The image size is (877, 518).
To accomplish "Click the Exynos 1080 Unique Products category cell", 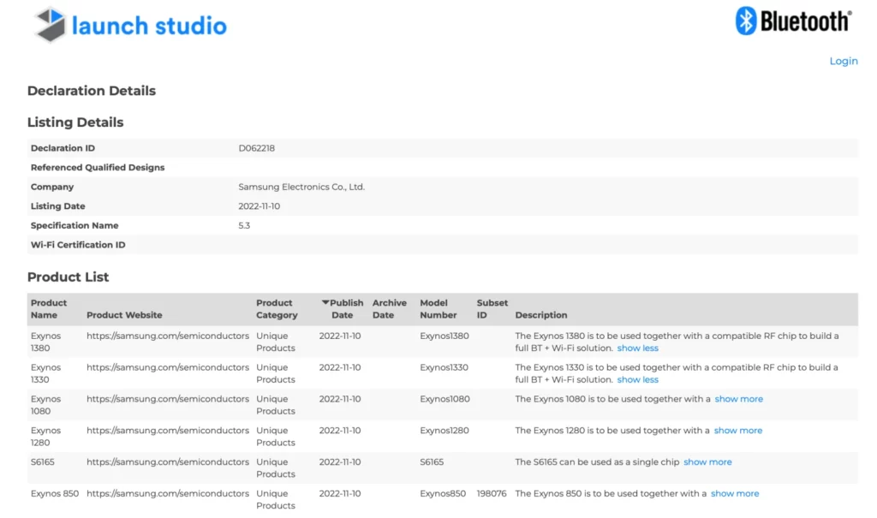I will pyautogui.click(x=276, y=405).
